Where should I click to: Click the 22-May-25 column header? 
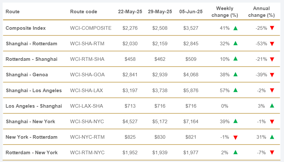pos(130,12)
